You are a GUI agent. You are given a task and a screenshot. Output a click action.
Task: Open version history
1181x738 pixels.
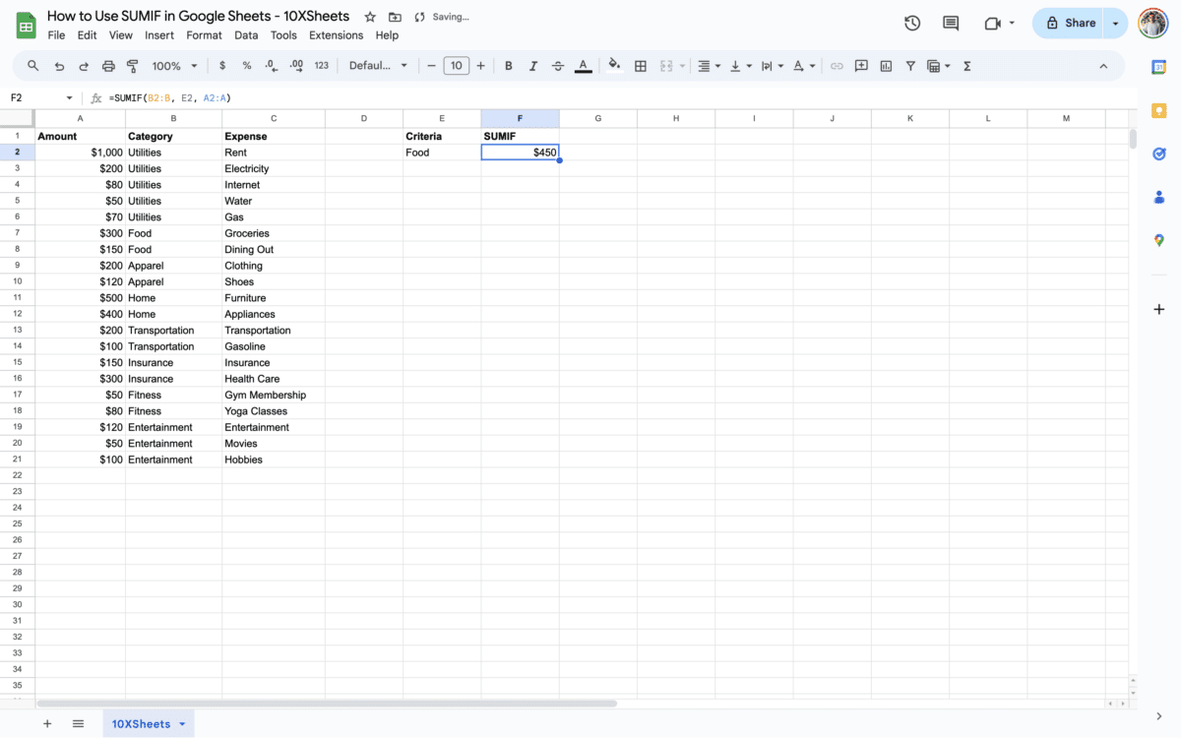pyautogui.click(x=911, y=22)
